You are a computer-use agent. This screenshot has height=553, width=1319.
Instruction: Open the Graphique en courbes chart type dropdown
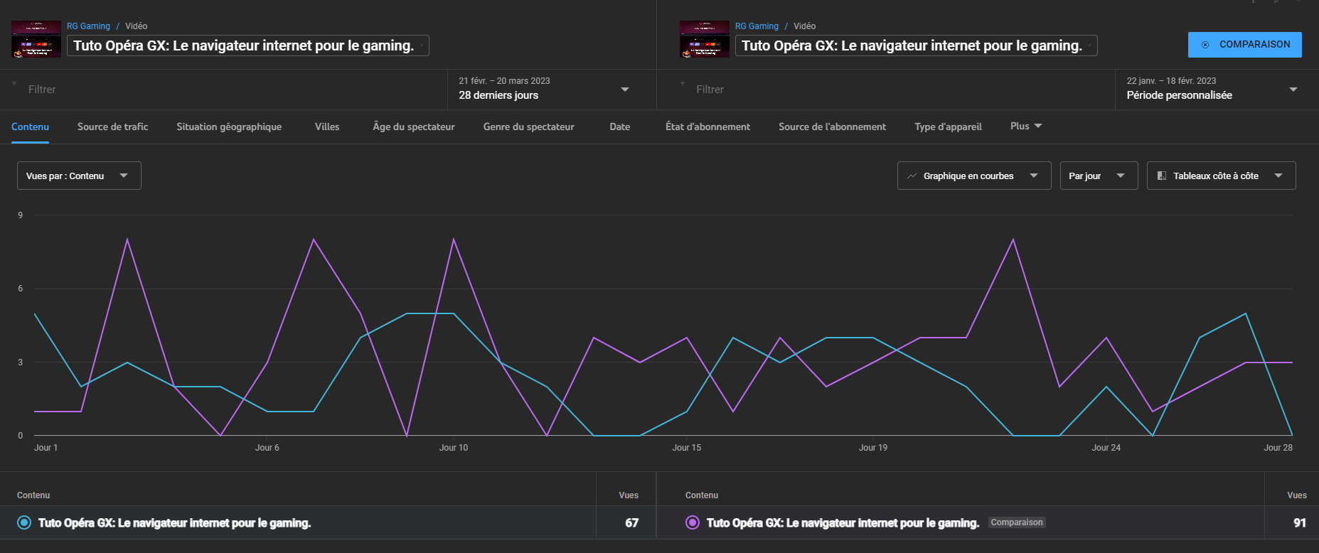click(974, 176)
